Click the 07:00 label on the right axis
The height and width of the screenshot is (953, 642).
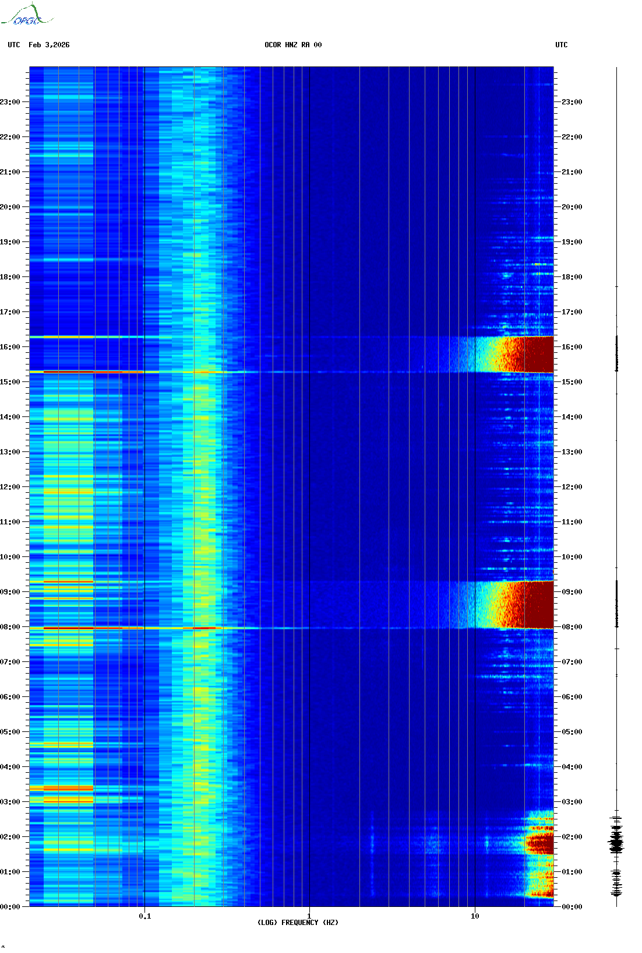(x=572, y=662)
